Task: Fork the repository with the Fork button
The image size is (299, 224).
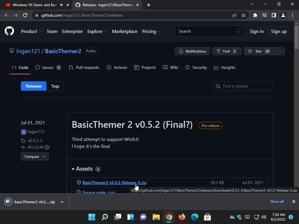Action: click(227, 51)
